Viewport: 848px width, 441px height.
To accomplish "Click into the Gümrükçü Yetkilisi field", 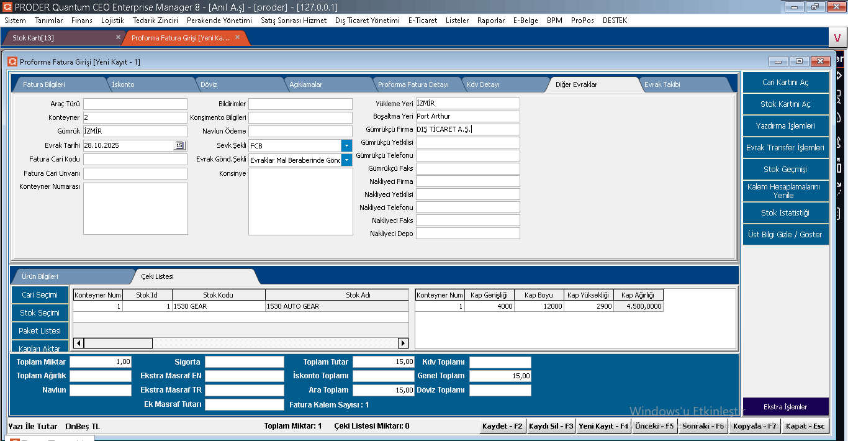I will tap(467, 142).
